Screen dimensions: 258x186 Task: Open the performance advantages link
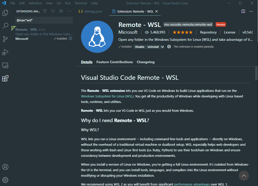point(192,184)
